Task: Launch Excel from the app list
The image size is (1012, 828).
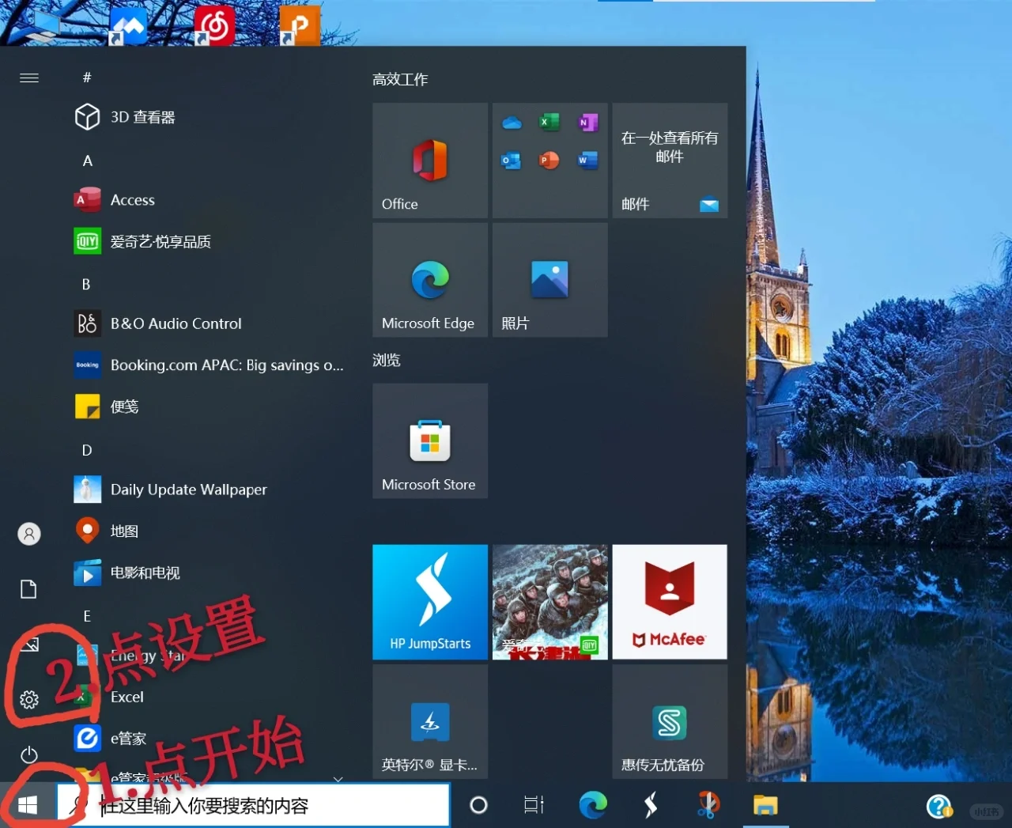Action: pyautogui.click(x=126, y=697)
